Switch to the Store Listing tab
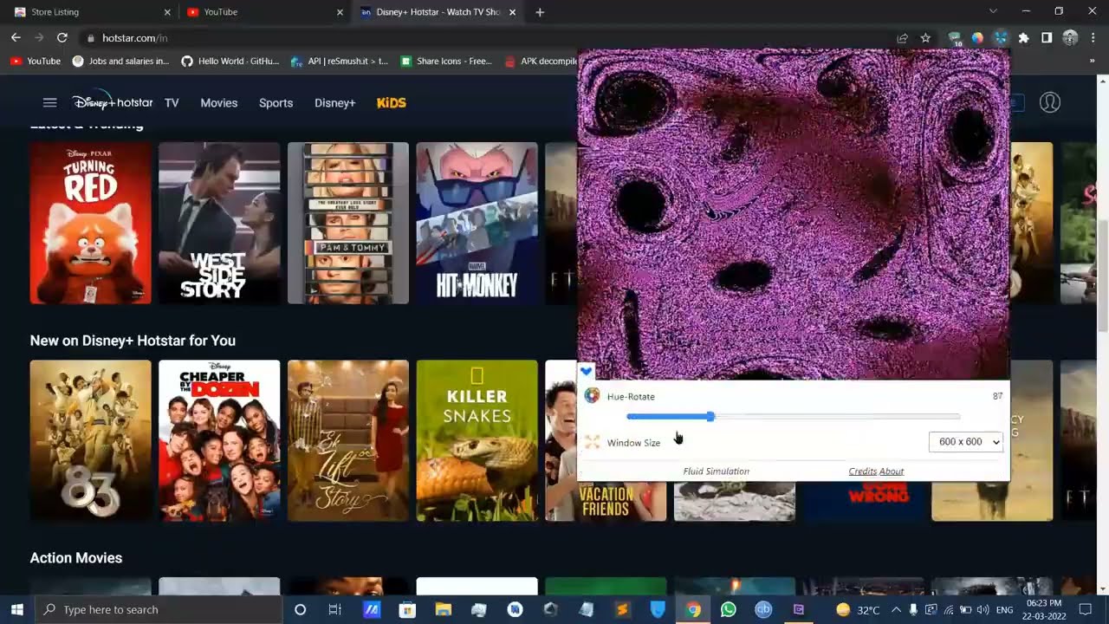 pyautogui.click(x=90, y=12)
